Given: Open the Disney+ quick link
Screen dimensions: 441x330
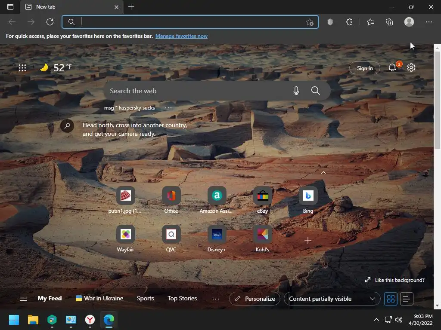Looking at the screenshot, I should [x=217, y=238].
